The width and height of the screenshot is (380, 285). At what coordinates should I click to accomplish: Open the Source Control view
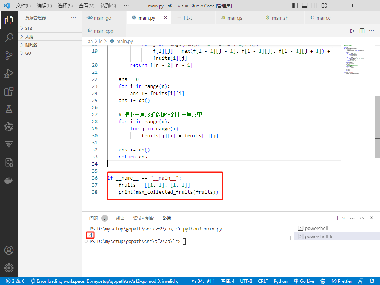9,56
